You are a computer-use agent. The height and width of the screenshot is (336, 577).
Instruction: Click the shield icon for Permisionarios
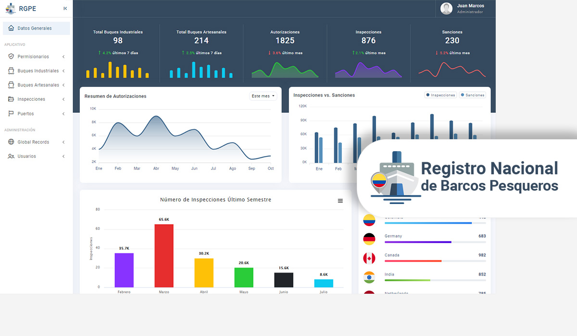click(11, 57)
